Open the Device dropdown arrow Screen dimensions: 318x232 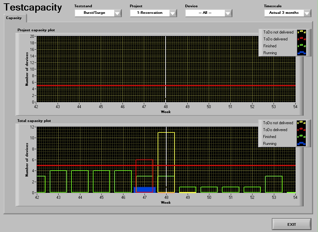[228, 13]
